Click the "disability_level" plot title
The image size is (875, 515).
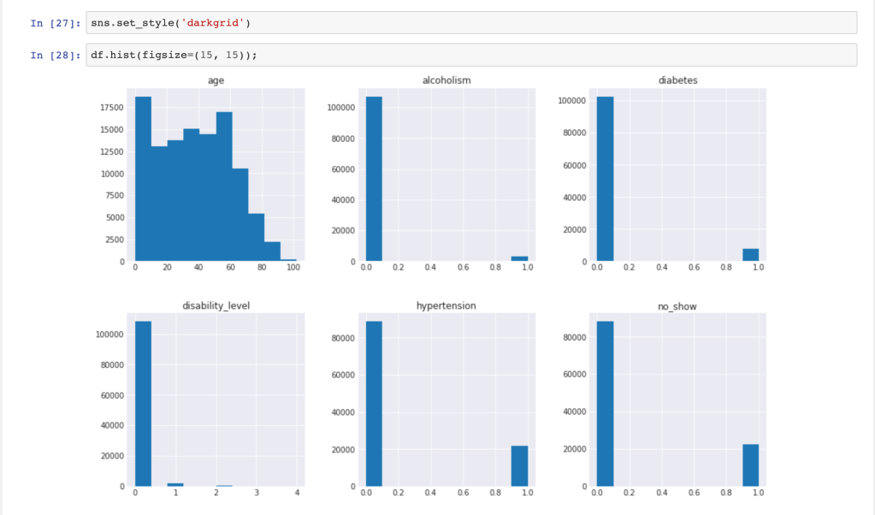pyautogui.click(x=216, y=305)
